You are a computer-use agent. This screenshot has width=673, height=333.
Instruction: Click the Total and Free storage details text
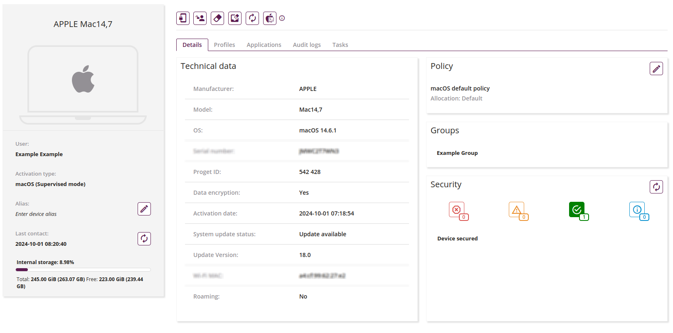coord(80,283)
